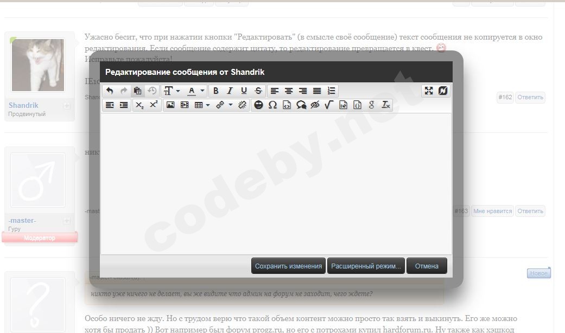Undo the last edit in the editor
565x333 pixels.
coord(110,91)
